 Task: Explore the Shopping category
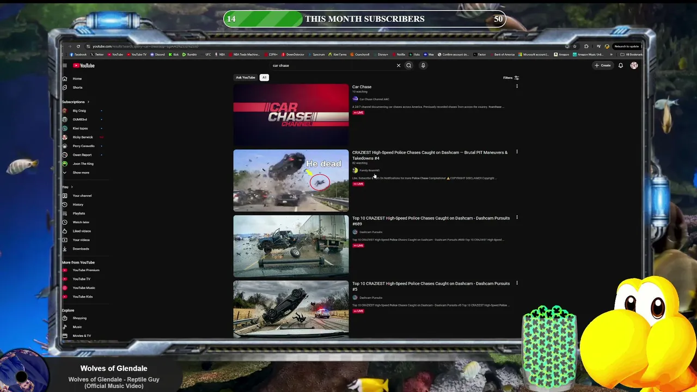pos(75,318)
